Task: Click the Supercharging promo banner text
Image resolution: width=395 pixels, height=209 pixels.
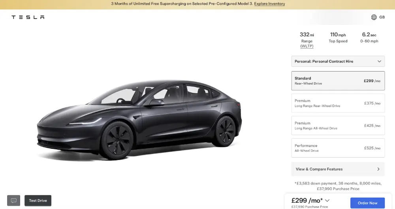Action: click(x=182, y=4)
